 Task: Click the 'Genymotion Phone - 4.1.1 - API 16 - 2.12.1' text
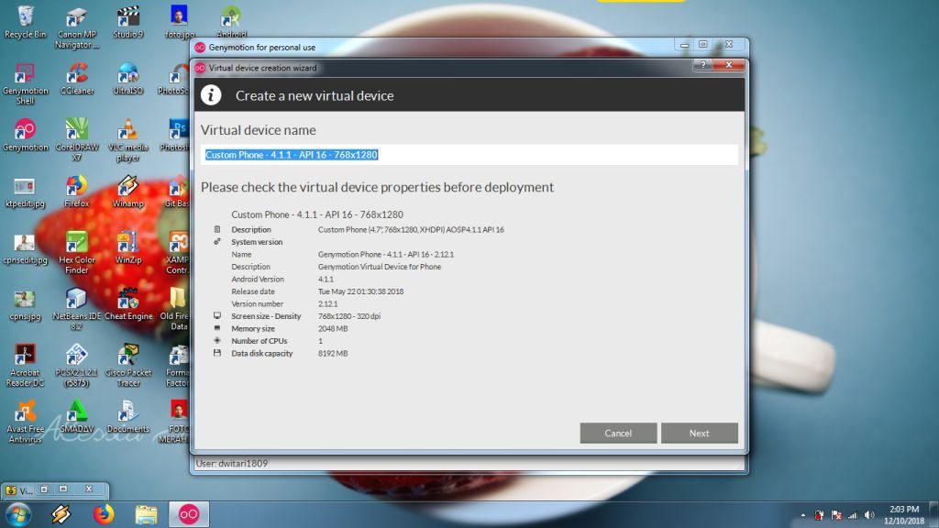(386, 255)
